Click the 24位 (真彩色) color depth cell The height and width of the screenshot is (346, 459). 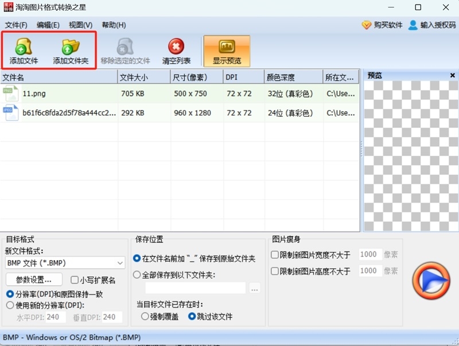click(x=290, y=113)
